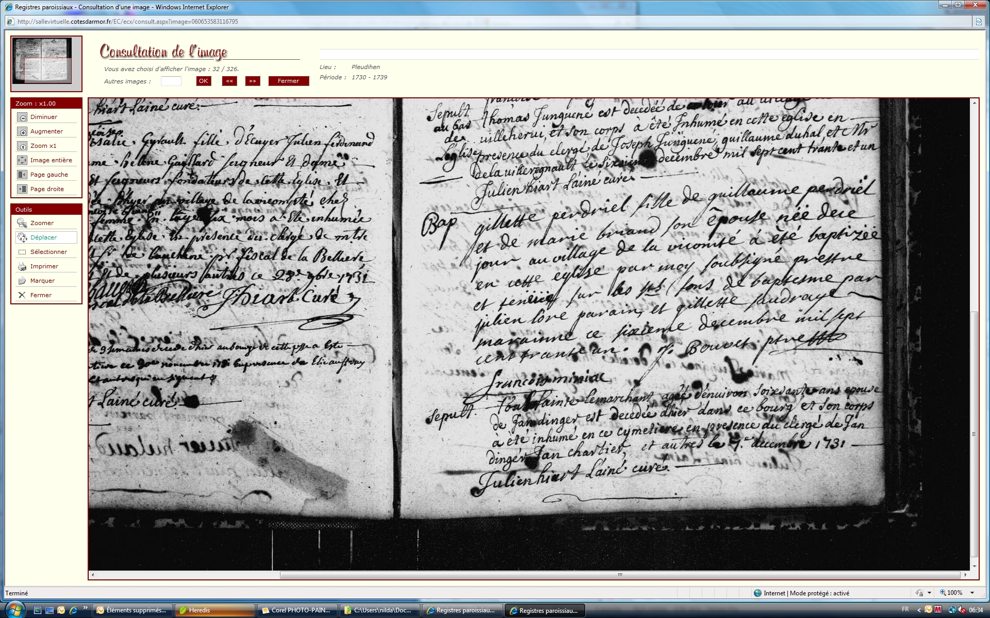The height and width of the screenshot is (618, 990).
Task: Click the Marquer bookmark tool
Action: (22, 281)
